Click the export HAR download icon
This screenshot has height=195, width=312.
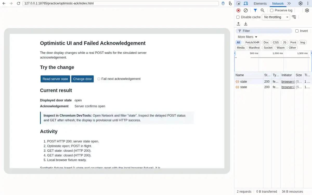click(x=246, y=24)
